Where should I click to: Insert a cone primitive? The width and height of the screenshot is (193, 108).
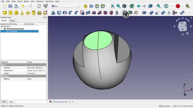(22, 13)
